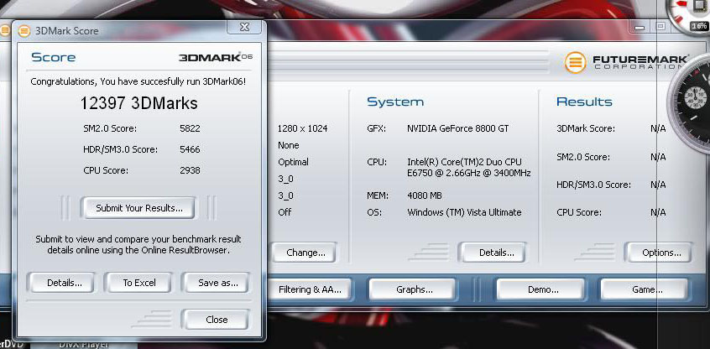The height and width of the screenshot is (349, 710).
Task: Start the Game... button
Action: click(646, 289)
